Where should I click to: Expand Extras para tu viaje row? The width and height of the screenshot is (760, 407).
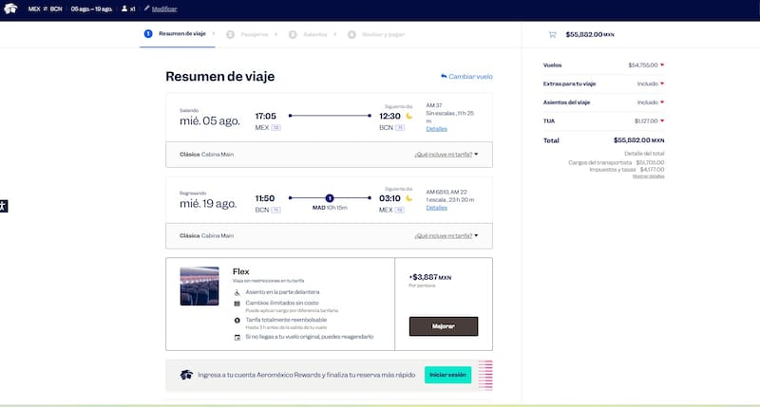662,83
